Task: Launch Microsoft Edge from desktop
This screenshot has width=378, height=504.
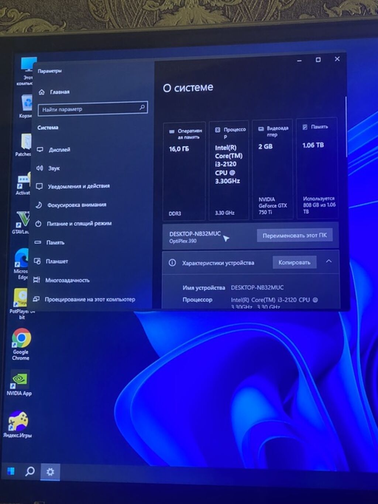Action: pyautogui.click(x=21, y=264)
